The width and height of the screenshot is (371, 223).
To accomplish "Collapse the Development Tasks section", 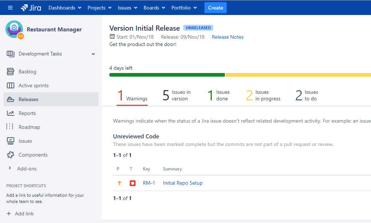I will [x=93, y=53].
